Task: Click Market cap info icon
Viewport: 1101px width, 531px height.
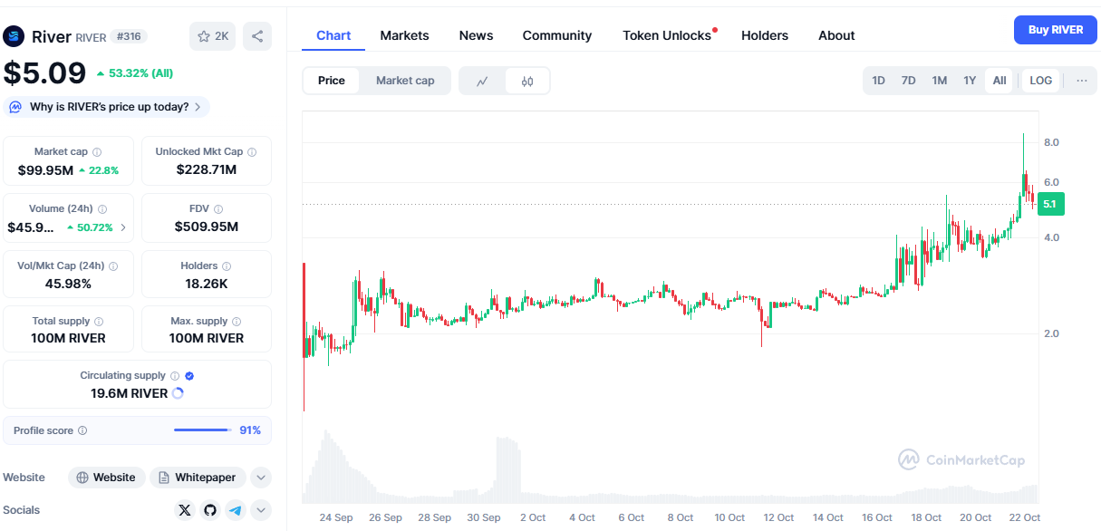Action: 97,152
